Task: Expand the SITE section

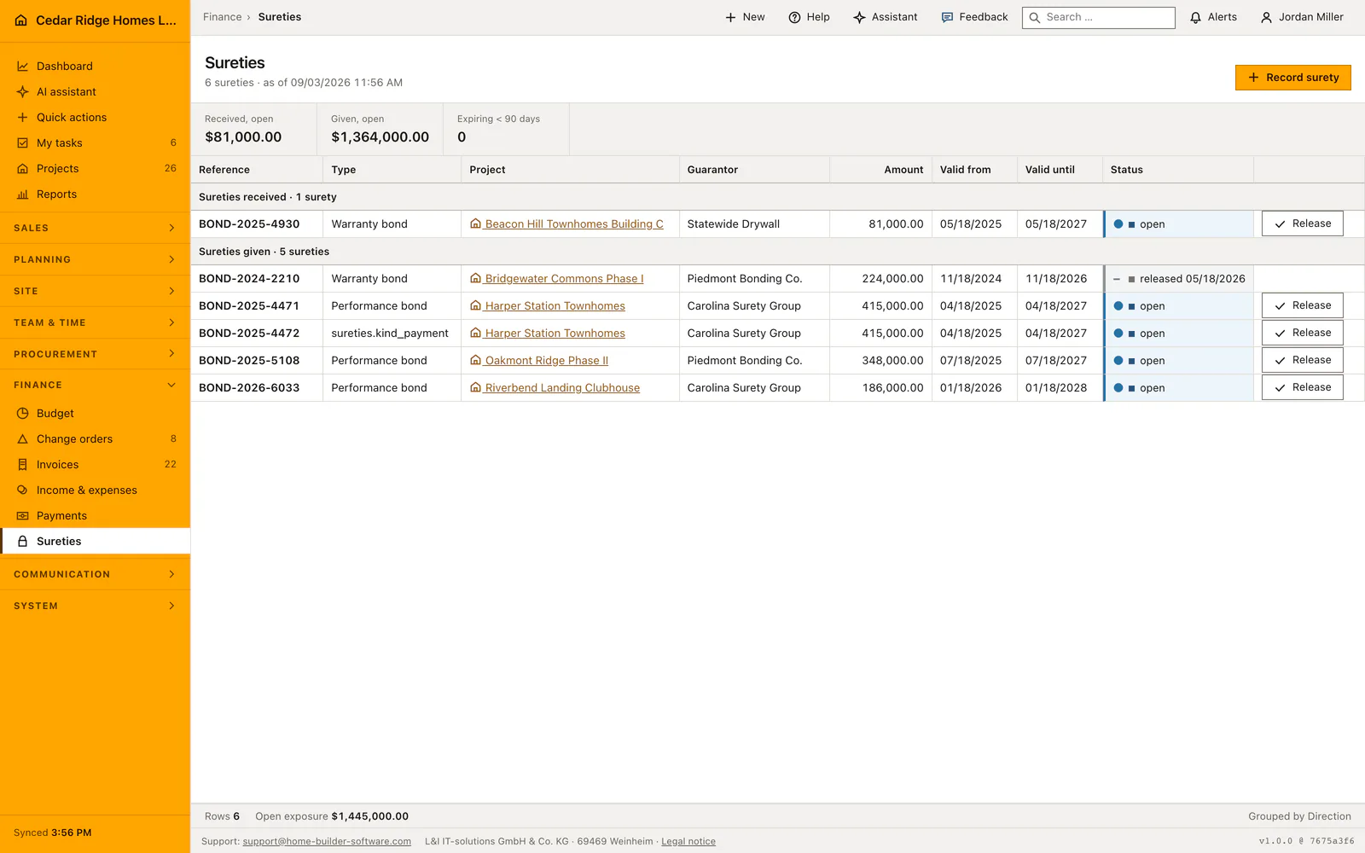Action: (95, 291)
